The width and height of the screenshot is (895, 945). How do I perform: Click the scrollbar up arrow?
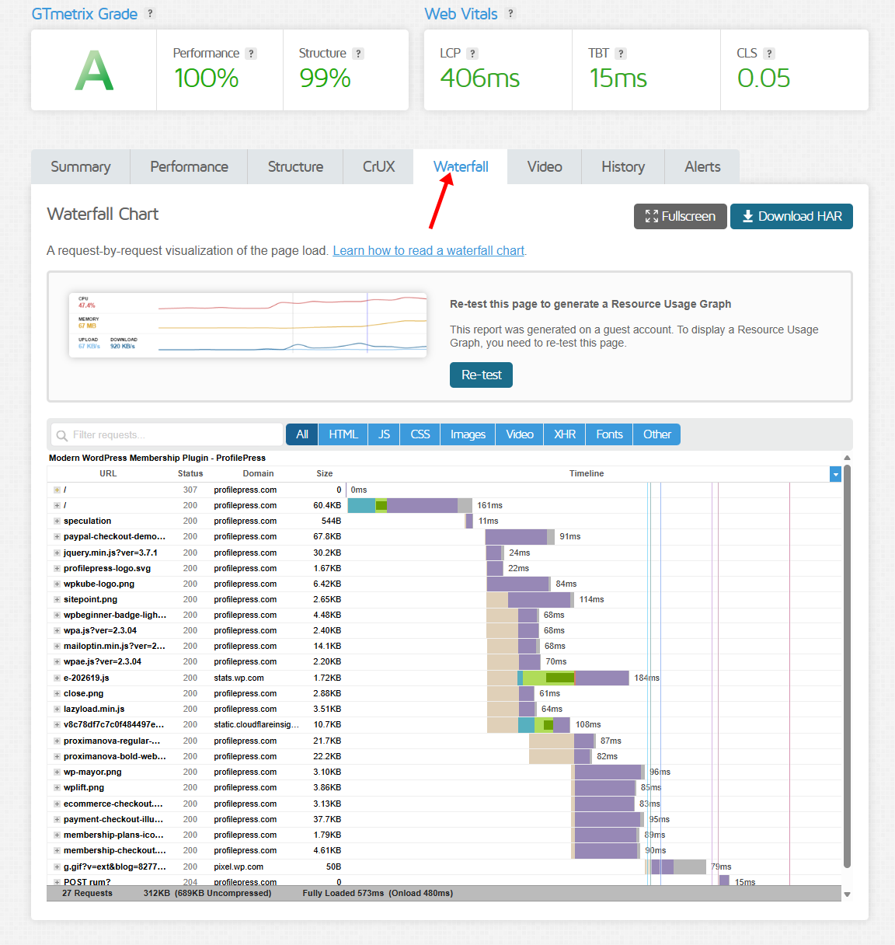847,458
